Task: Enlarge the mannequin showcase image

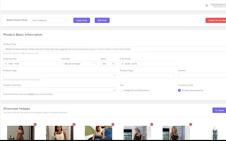Action: point(215,133)
